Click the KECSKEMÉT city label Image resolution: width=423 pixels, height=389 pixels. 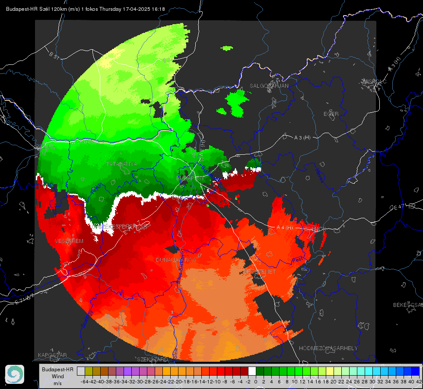click(260, 272)
